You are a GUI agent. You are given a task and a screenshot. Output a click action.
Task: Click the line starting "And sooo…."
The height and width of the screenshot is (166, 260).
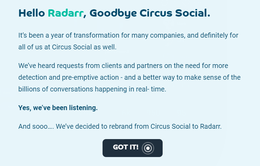click(x=120, y=126)
